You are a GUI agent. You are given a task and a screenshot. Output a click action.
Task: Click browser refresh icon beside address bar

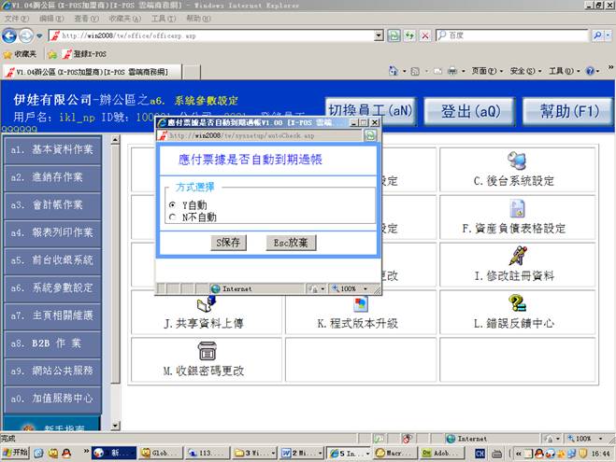coord(410,35)
